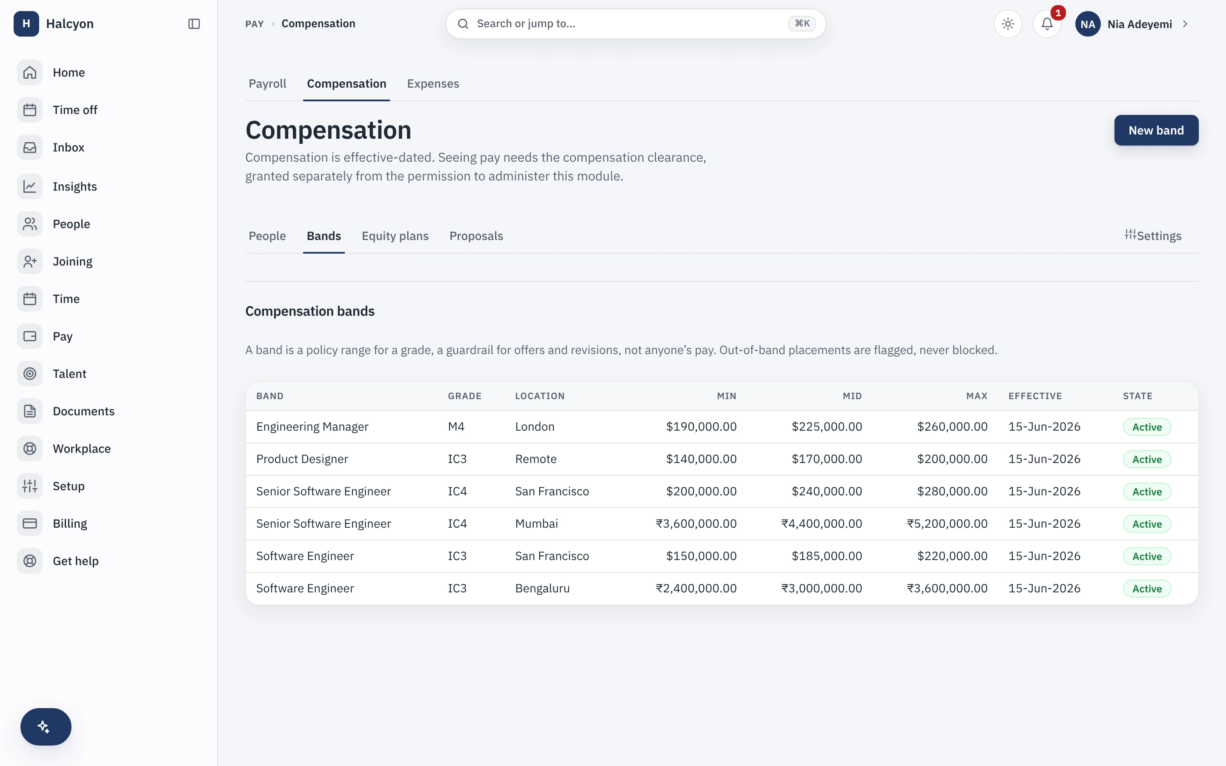Collapse the sidebar panel toggle
Image resolution: width=1226 pixels, height=766 pixels.
click(x=194, y=24)
